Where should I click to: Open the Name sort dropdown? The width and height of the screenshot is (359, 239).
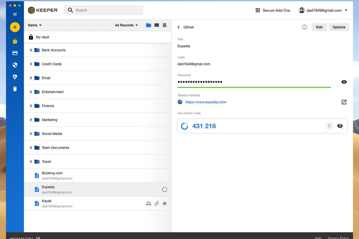click(34, 25)
